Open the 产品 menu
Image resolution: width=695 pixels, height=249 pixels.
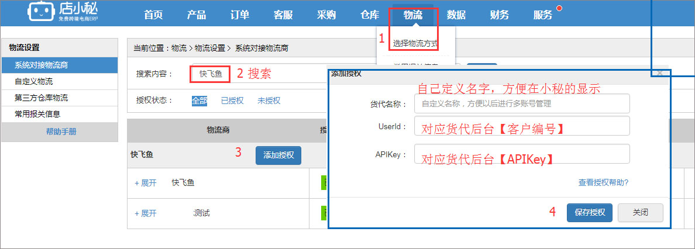[x=197, y=15]
